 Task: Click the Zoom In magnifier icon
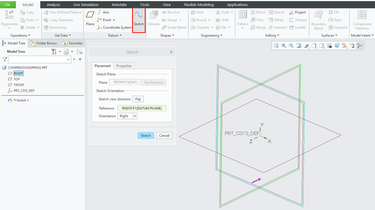(x=284, y=46)
